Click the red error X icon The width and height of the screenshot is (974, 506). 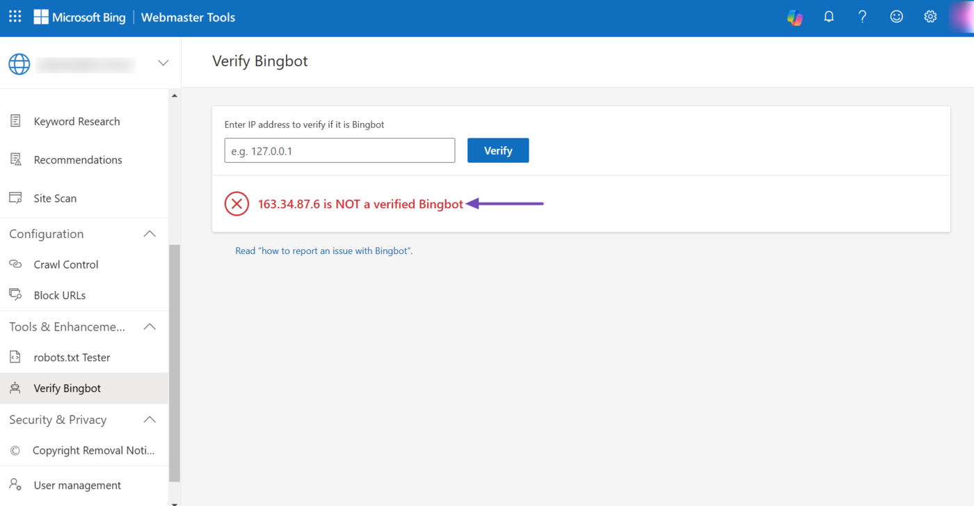click(x=237, y=204)
